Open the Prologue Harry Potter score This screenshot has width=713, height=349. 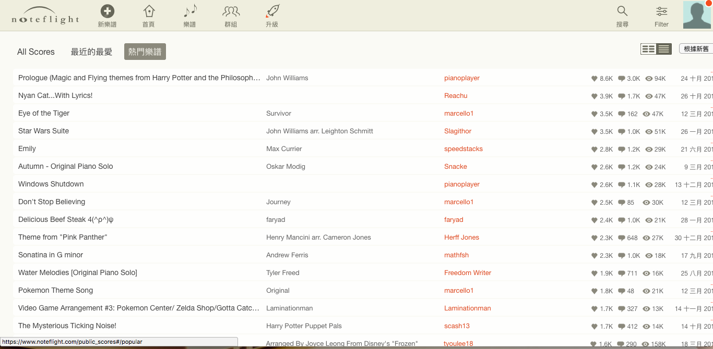point(139,78)
